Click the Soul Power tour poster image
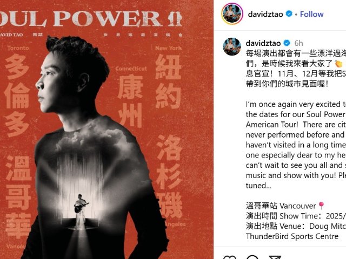 [107, 129]
